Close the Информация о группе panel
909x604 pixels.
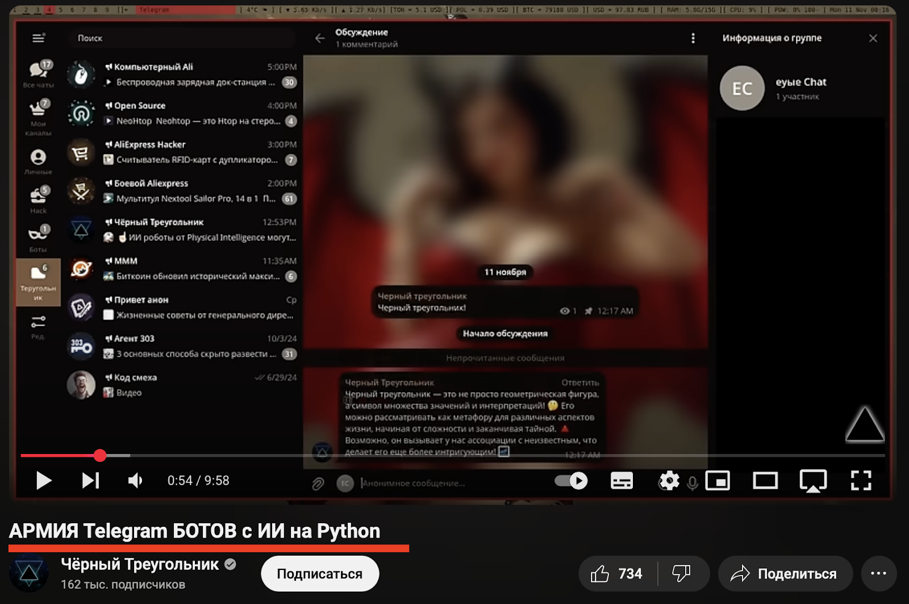coord(873,38)
